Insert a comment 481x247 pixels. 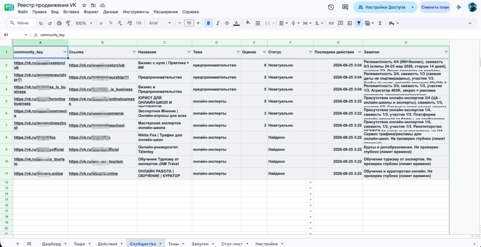click(x=340, y=23)
